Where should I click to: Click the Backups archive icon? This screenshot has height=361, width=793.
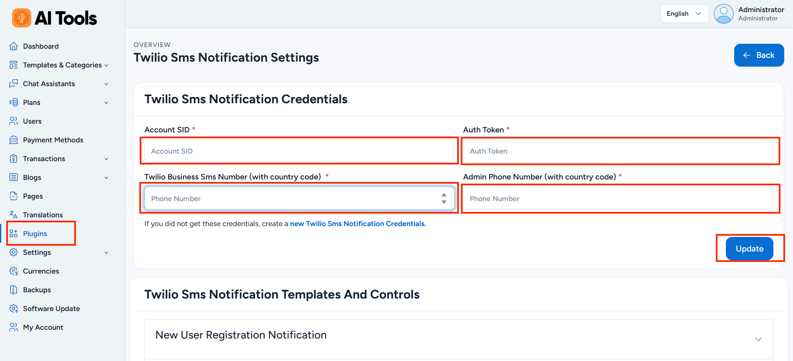[x=14, y=290]
